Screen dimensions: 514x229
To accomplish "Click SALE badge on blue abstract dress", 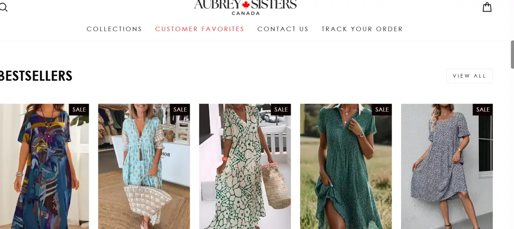I will 79,110.
